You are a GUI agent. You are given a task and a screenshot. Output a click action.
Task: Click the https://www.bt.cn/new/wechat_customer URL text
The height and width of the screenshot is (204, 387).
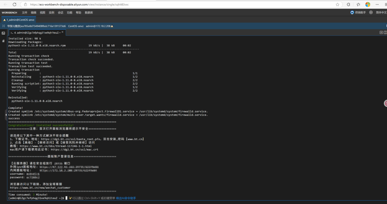40,187
